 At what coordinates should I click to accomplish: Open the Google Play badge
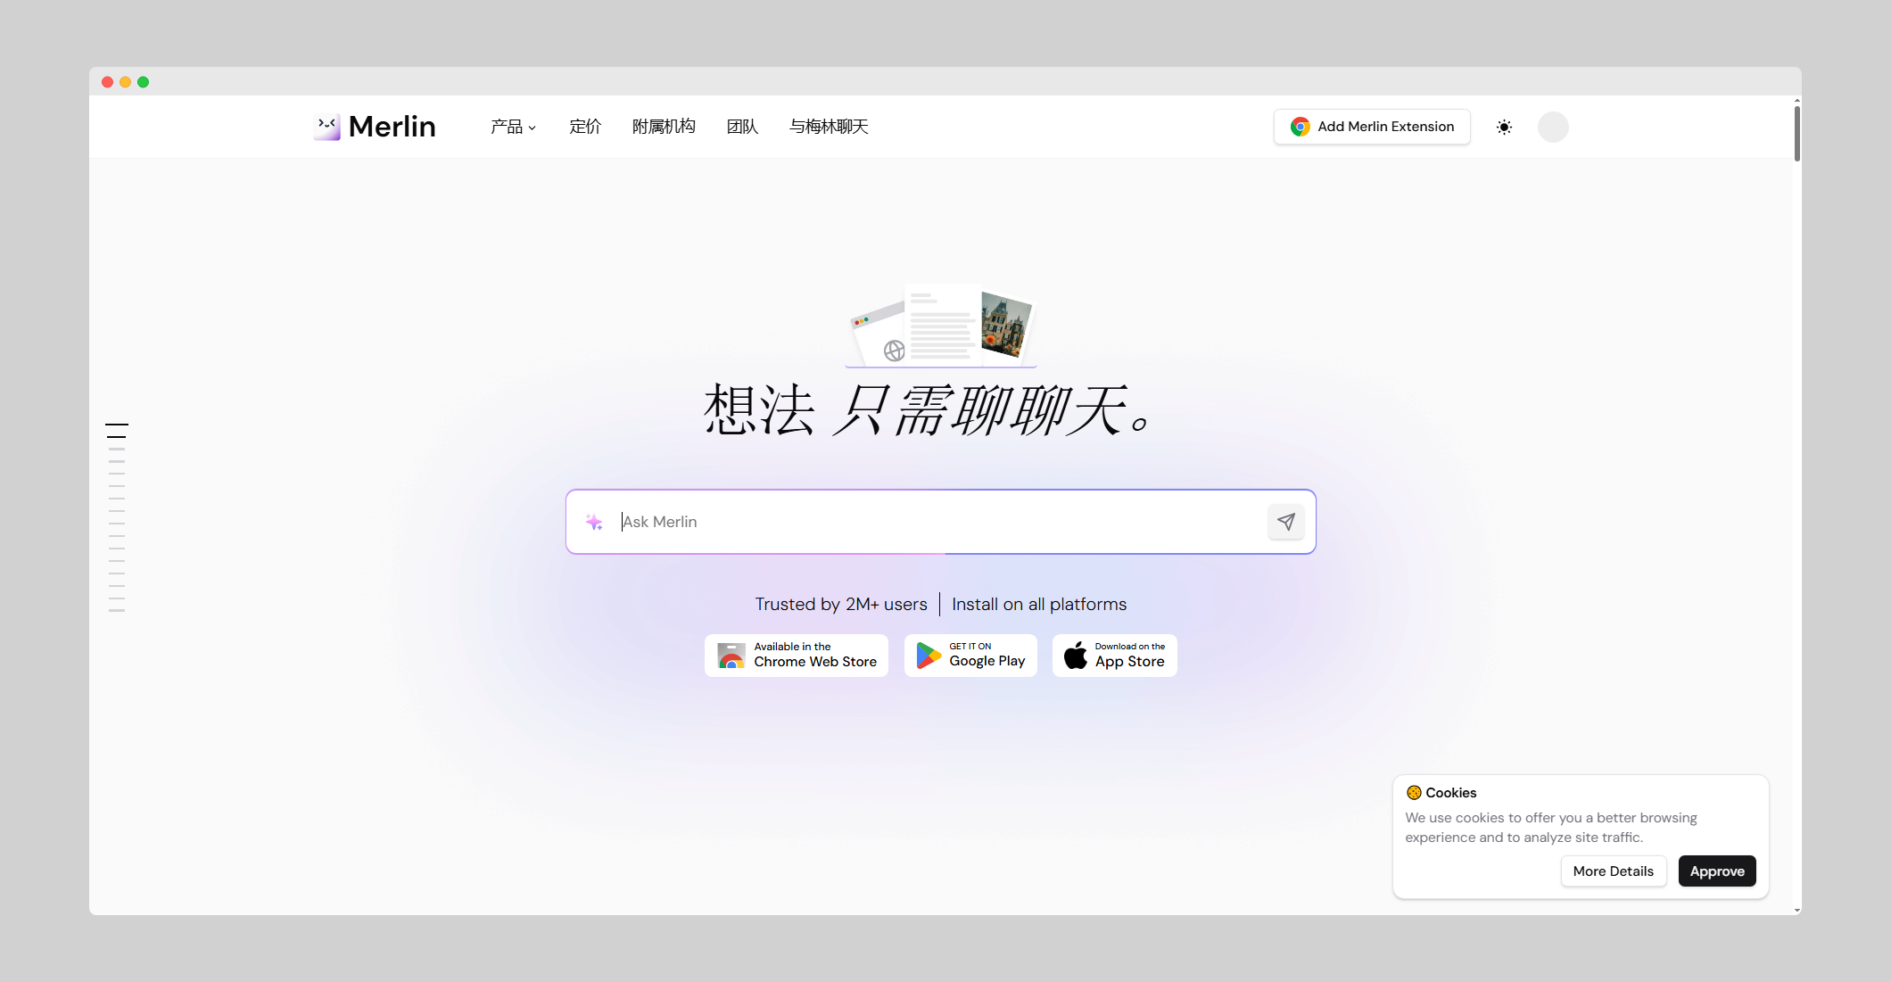tap(970, 656)
